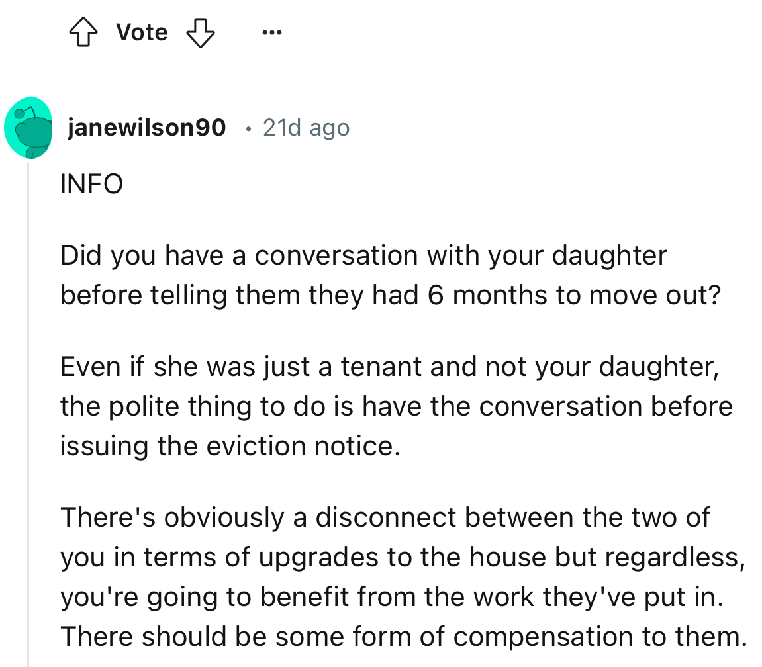This screenshot has height=667, width=762.
Task: Click the '21d ago' timestamp
Action: (x=306, y=127)
